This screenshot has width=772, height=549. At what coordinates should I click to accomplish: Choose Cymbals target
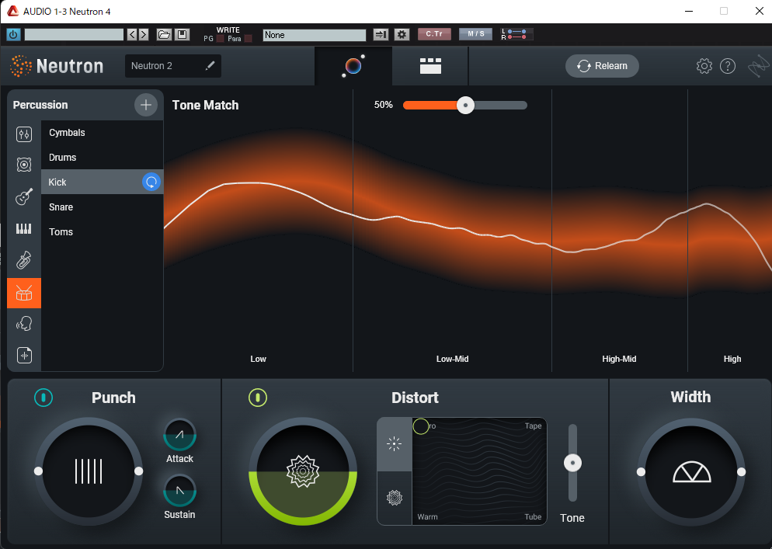click(x=102, y=133)
